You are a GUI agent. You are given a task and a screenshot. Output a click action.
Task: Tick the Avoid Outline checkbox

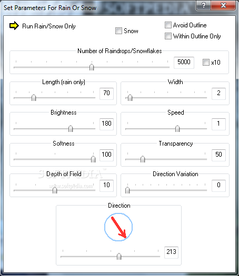(168, 25)
